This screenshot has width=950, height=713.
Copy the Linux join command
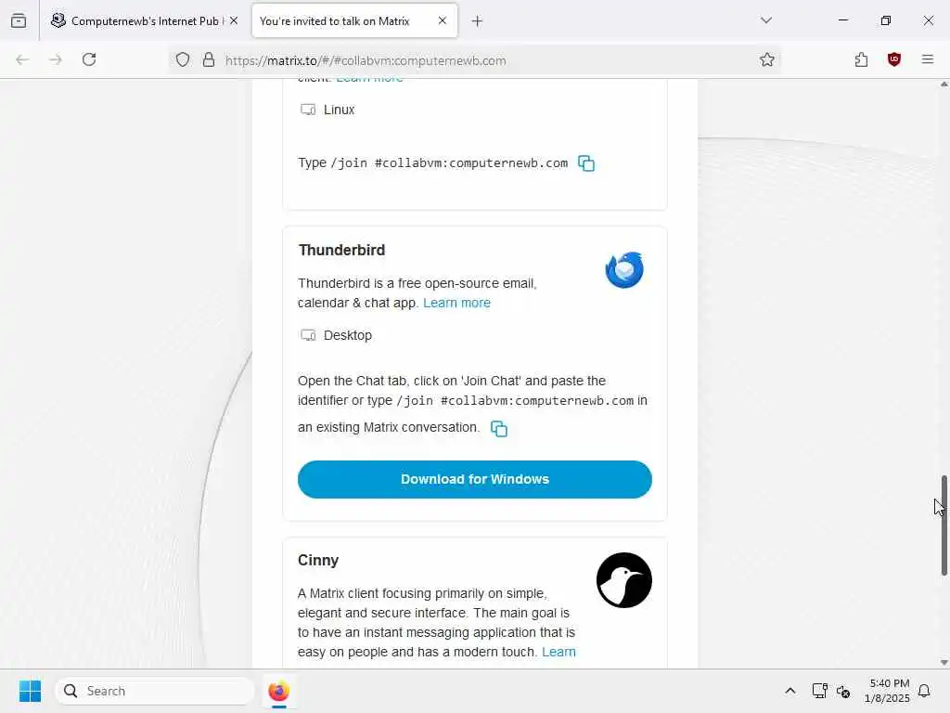pos(586,163)
